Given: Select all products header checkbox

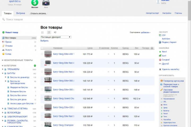Looking at the screenshot, I should (42, 48).
